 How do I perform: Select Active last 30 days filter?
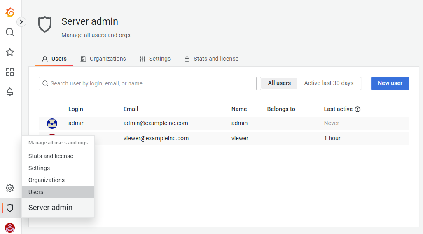pos(329,83)
